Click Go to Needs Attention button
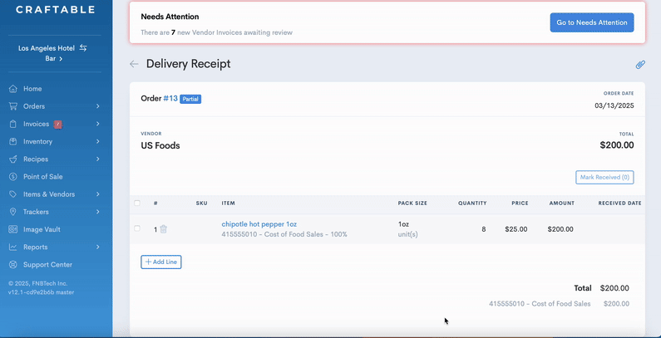This screenshot has height=338, width=661. coord(591,22)
